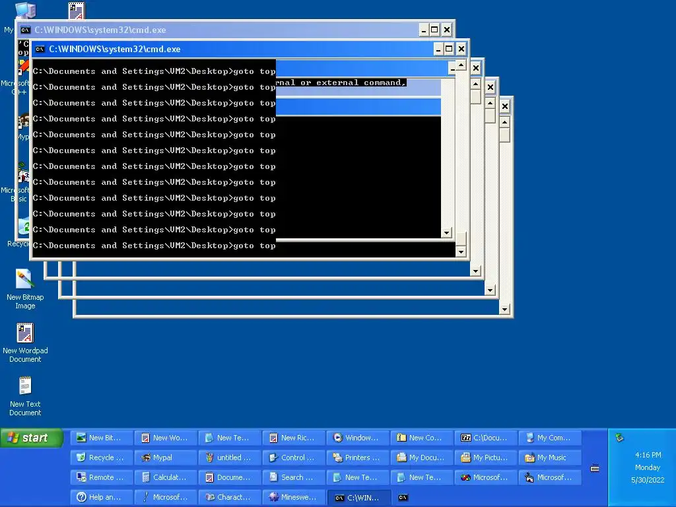Select the New Wordpad Document desktop icon
The height and width of the screenshot is (507, 676).
pyautogui.click(x=25, y=343)
